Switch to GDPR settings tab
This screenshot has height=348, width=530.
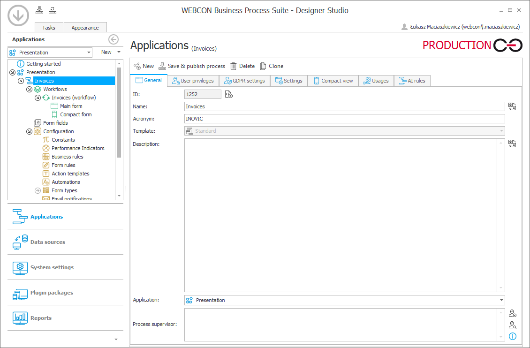pos(245,81)
